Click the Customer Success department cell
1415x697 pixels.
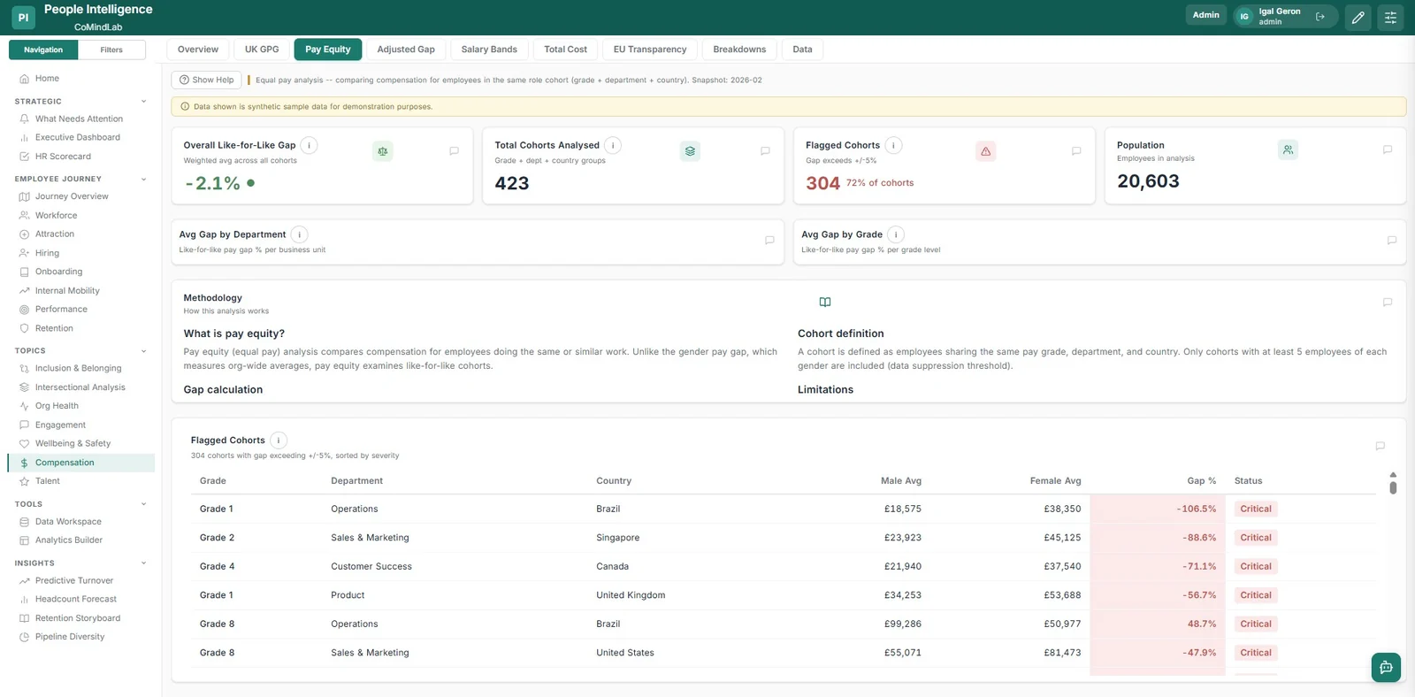(x=371, y=567)
